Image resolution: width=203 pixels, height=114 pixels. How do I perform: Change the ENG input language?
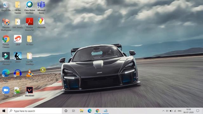tap(180, 111)
